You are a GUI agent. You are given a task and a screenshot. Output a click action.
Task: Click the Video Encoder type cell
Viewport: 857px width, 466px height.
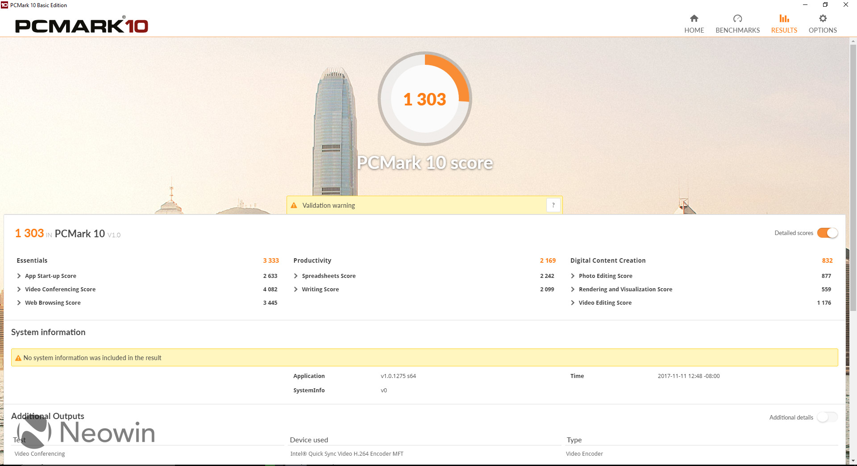click(x=584, y=454)
